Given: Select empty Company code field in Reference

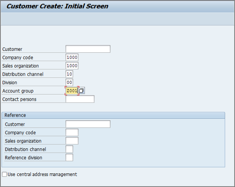Looking at the screenshot, I should tap(72, 133).
